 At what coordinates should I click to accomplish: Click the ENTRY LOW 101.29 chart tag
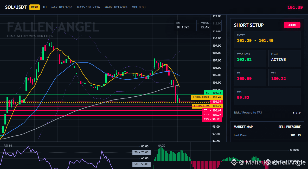pos(207,106)
